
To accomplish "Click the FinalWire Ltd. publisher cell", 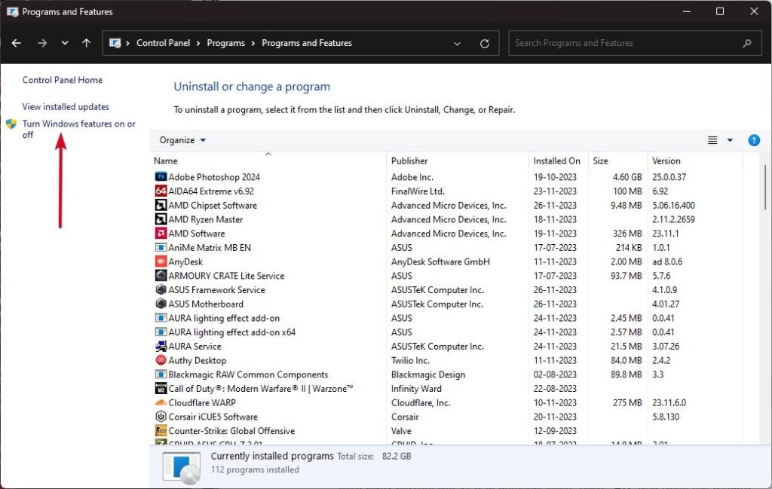I will pos(418,191).
